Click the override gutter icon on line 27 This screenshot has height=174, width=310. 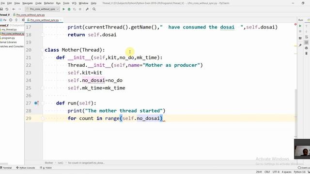pyautogui.click(x=36, y=103)
